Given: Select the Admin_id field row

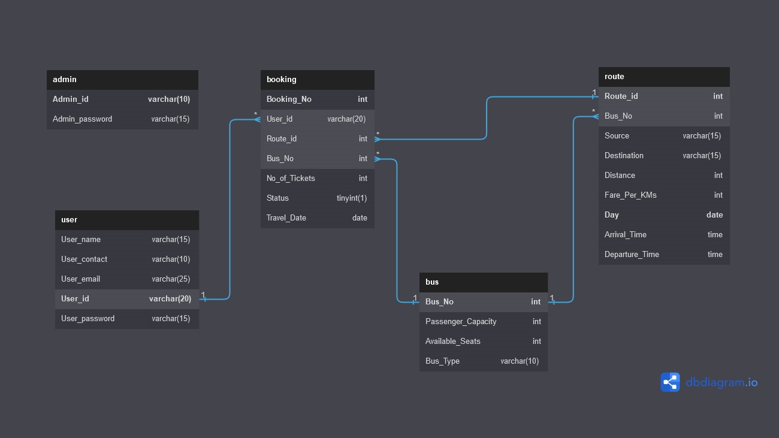Looking at the screenshot, I should point(122,99).
